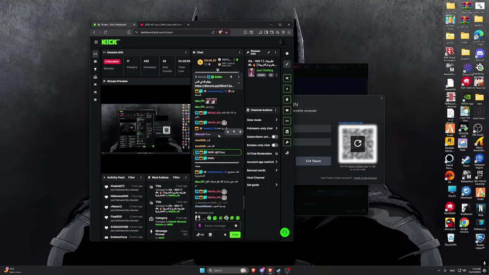This screenshot has width=489, height=275.
Task: Expand Slow mode options
Action: 277,120
